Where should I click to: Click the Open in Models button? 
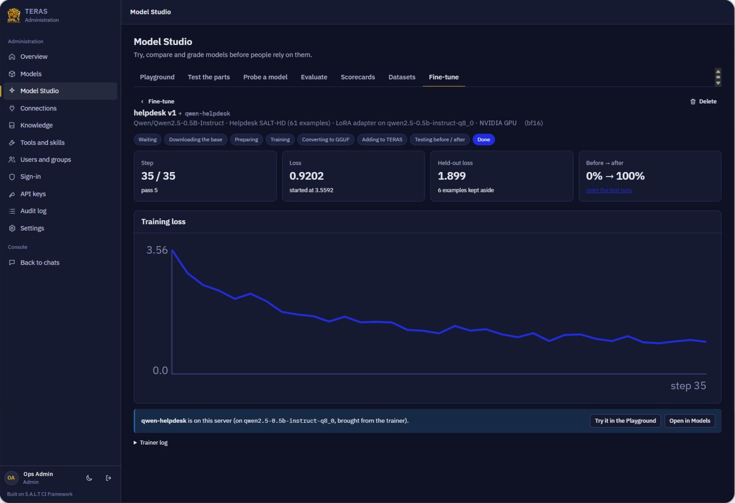pyautogui.click(x=690, y=421)
